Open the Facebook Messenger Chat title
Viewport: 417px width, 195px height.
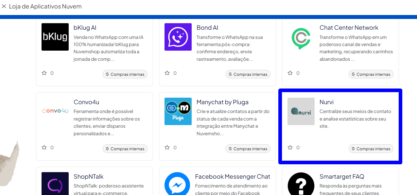click(233, 177)
